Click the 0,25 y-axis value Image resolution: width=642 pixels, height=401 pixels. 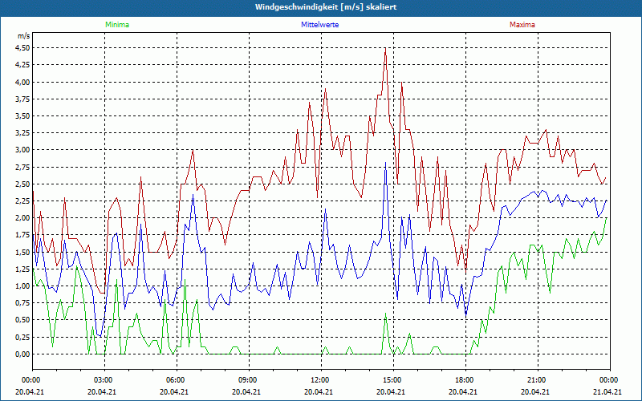coord(22,337)
